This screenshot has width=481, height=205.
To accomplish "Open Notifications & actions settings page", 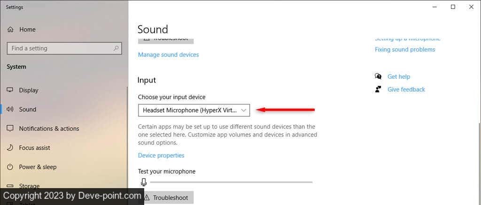I will (x=49, y=129).
